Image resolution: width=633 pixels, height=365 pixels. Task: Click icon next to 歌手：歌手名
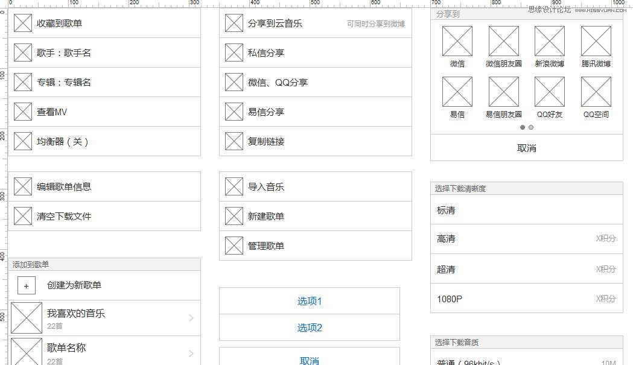[22, 52]
